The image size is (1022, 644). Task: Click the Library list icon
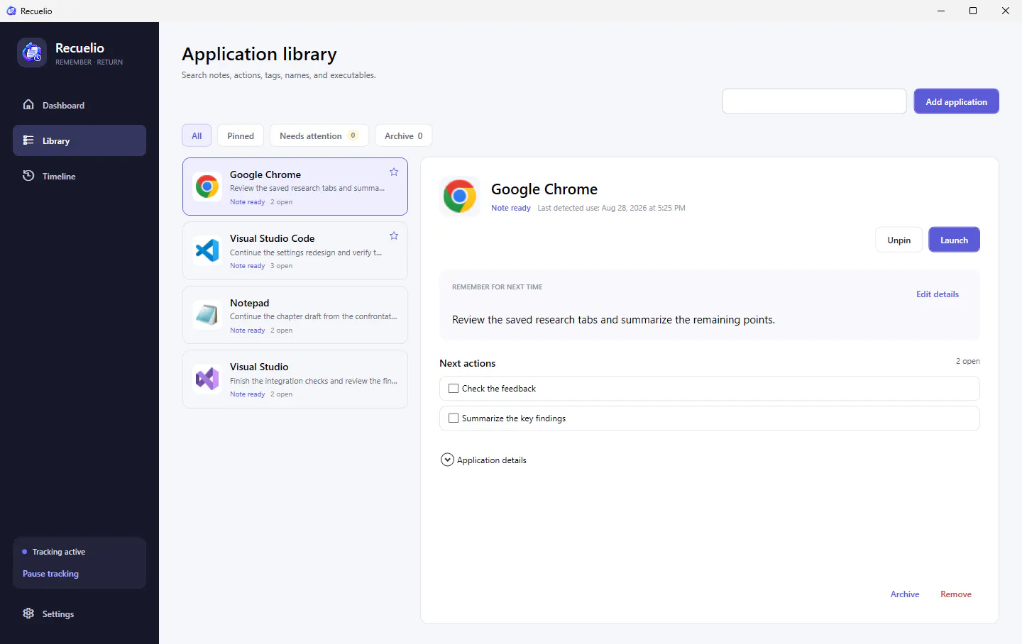(x=28, y=140)
